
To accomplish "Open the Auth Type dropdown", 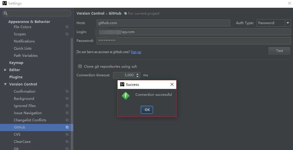I will 288,23.
